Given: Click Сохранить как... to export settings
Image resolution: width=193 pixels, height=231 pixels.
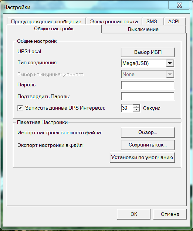Looking at the screenshot, I should [148, 145].
